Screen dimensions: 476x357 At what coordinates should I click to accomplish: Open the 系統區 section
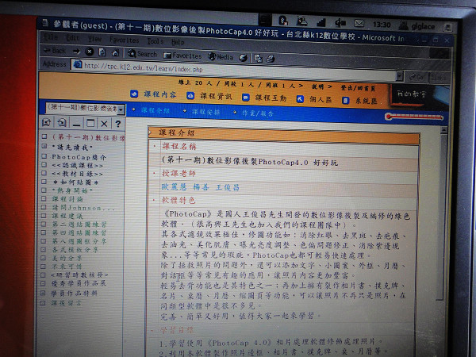pos(359,100)
